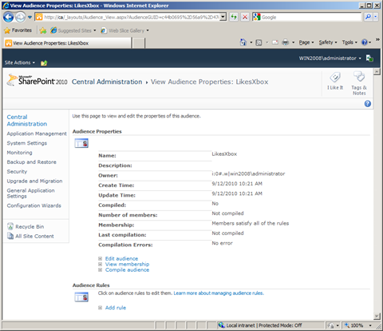Click the Read Mail icon
The height and width of the screenshot is (331, 383).
coord(275,42)
